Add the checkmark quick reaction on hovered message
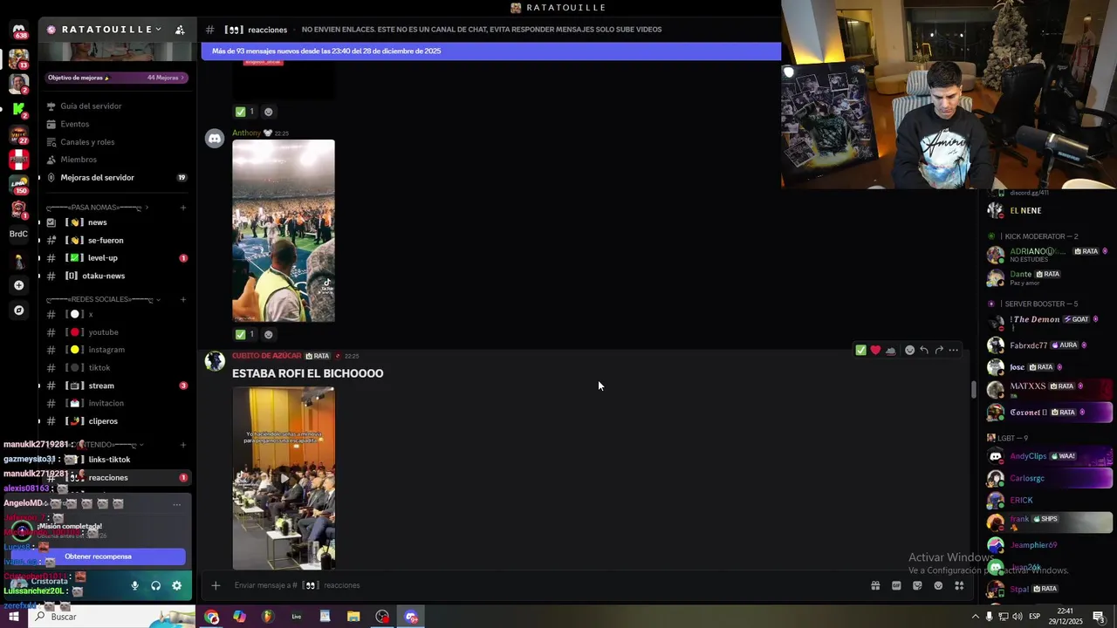The width and height of the screenshot is (1117, 628). pos(860,350)
